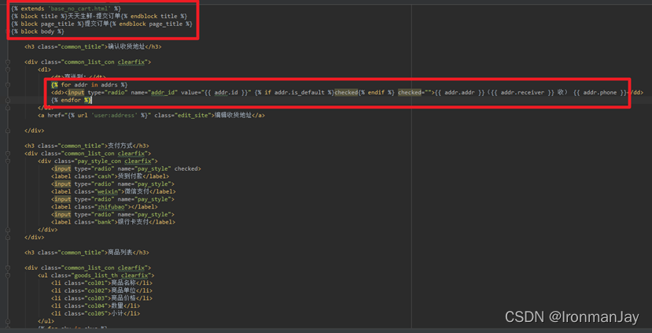Screen dimensions: 652x333
Task: Click the pay_style input line with checked
Action: point(127,168)
